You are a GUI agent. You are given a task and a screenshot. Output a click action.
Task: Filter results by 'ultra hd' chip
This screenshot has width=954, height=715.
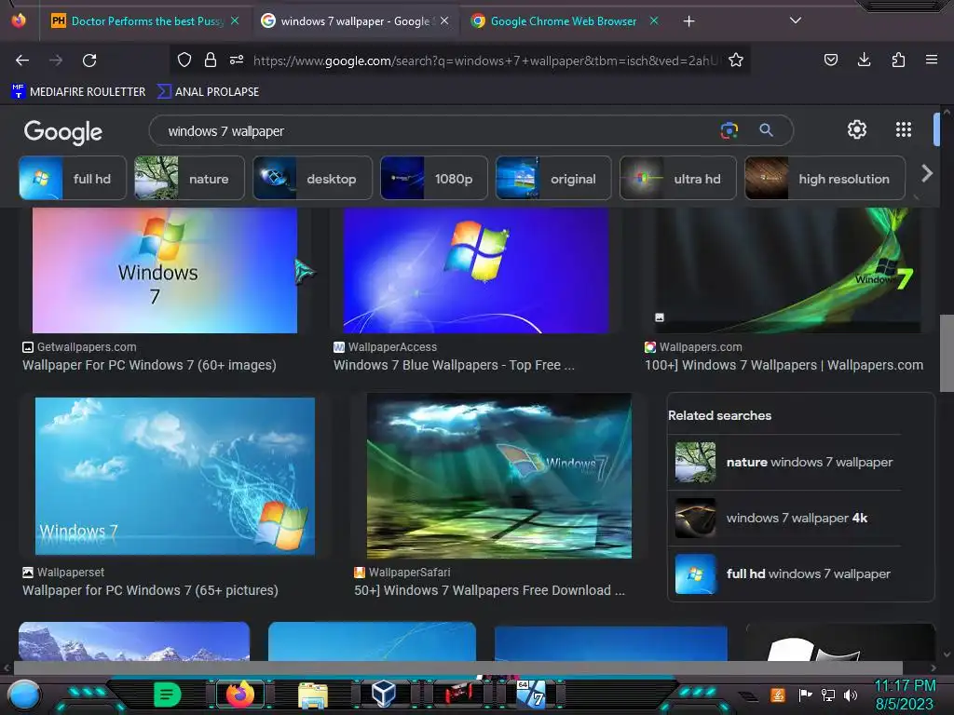click(678, 178)
